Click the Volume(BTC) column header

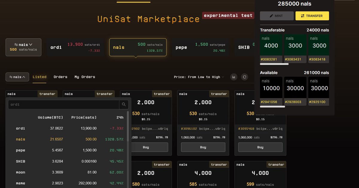pyautogui.click(x=50, y=118)
